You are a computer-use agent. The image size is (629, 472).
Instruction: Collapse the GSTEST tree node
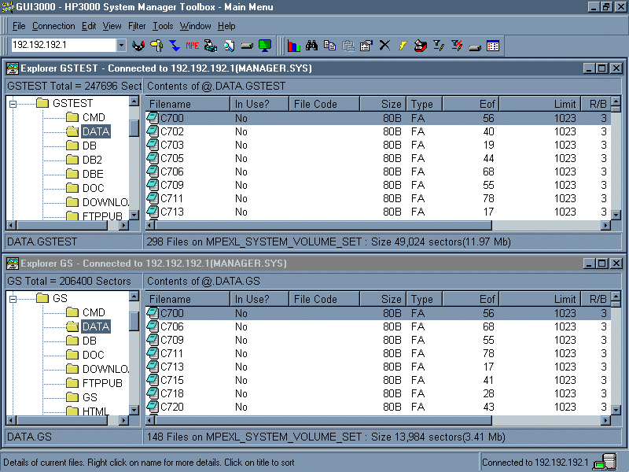tap(13, 104)
